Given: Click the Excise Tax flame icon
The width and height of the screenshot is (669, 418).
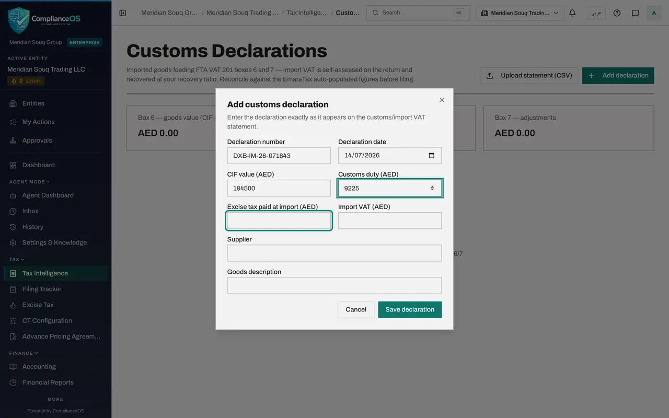Looking at the screenshot, I should [13, 305].
